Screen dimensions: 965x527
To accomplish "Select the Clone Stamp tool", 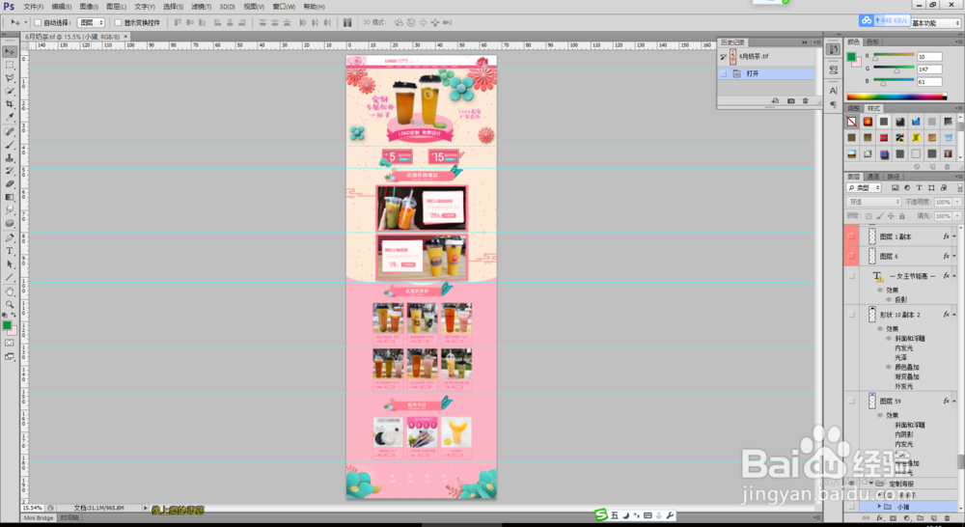I will click(10, 157).
